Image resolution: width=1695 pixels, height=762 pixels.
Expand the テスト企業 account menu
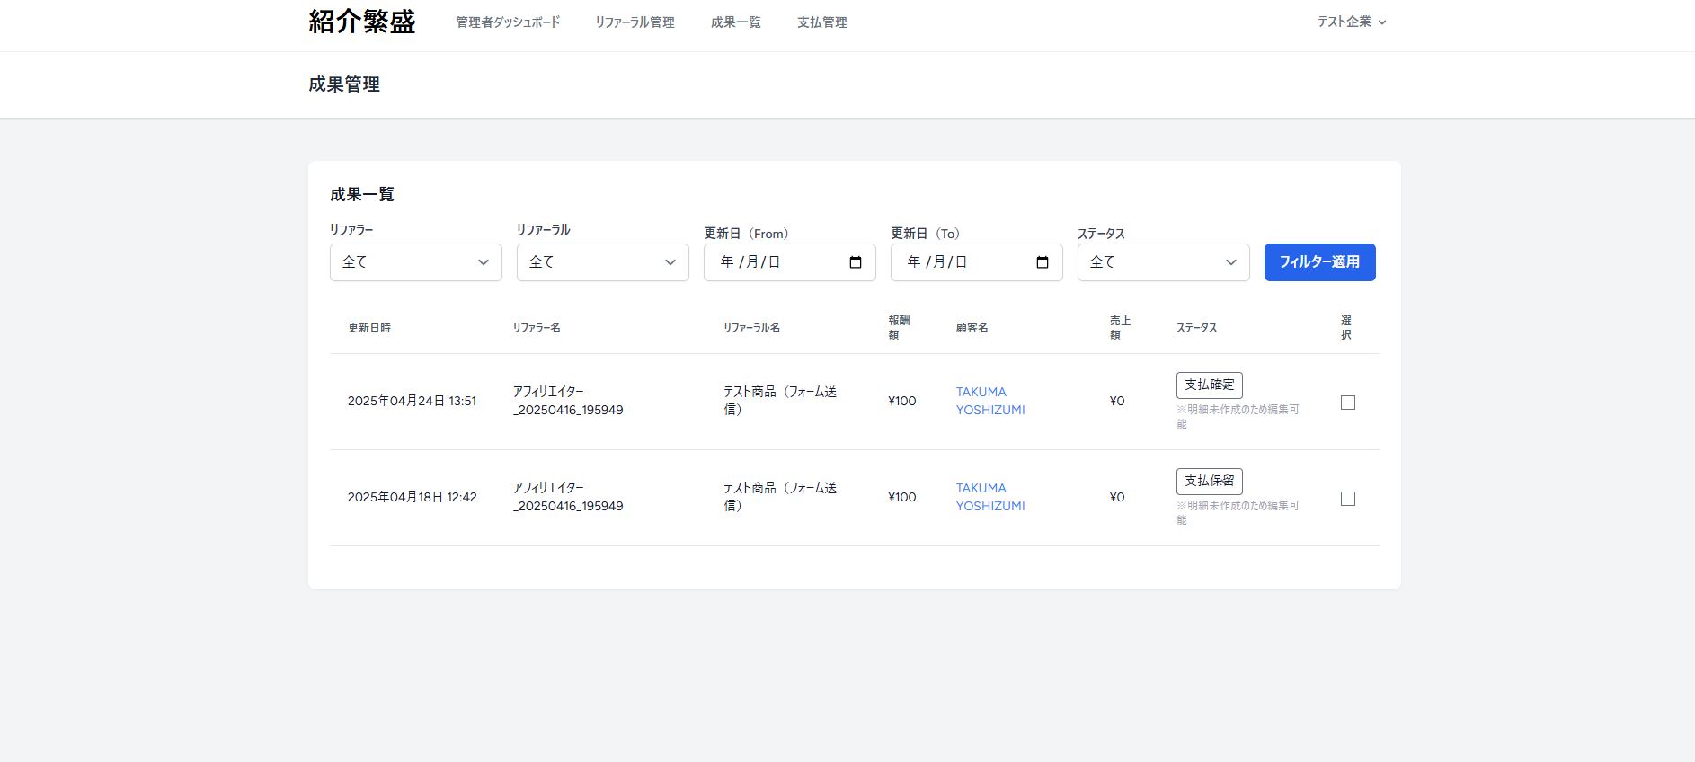(1352, 22)
